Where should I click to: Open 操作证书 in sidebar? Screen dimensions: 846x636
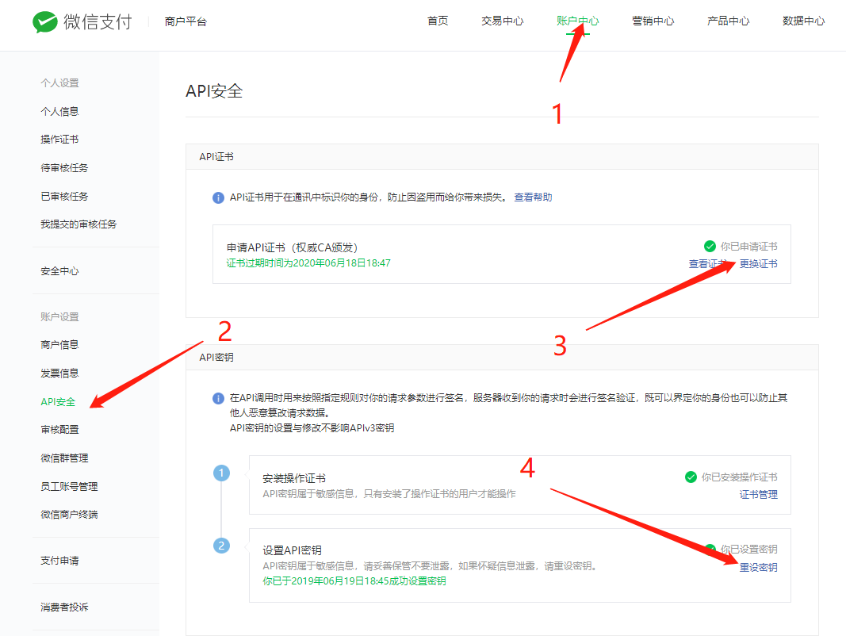tap(60, 140)
